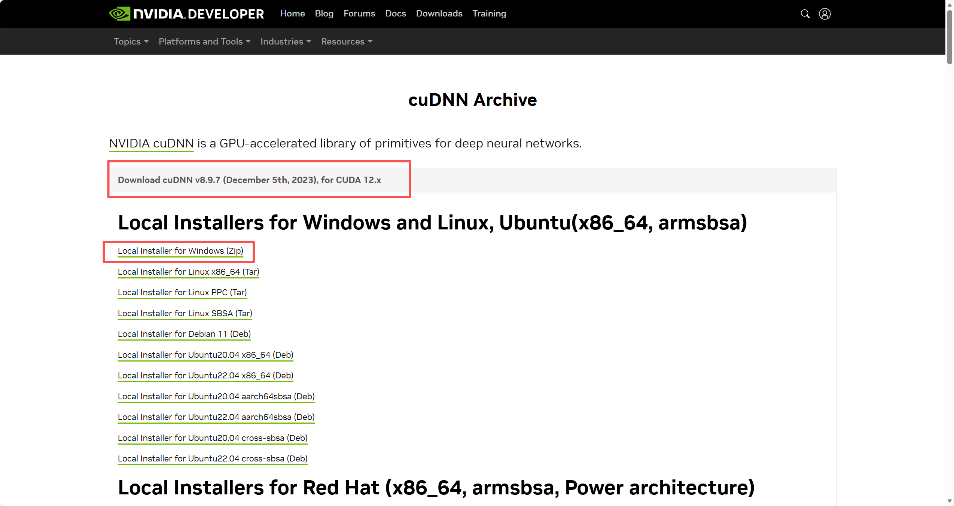This screenshot has height=506, width=954.
Task: Open the Blog nav item
Action: 324,13
